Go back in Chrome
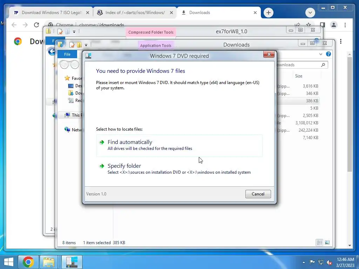The image size is (359, 269). [14, 25]
